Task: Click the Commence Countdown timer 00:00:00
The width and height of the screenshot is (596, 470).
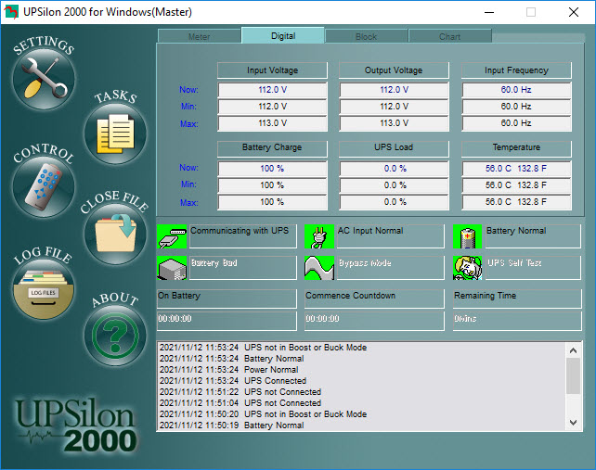Action: point(374,321)
